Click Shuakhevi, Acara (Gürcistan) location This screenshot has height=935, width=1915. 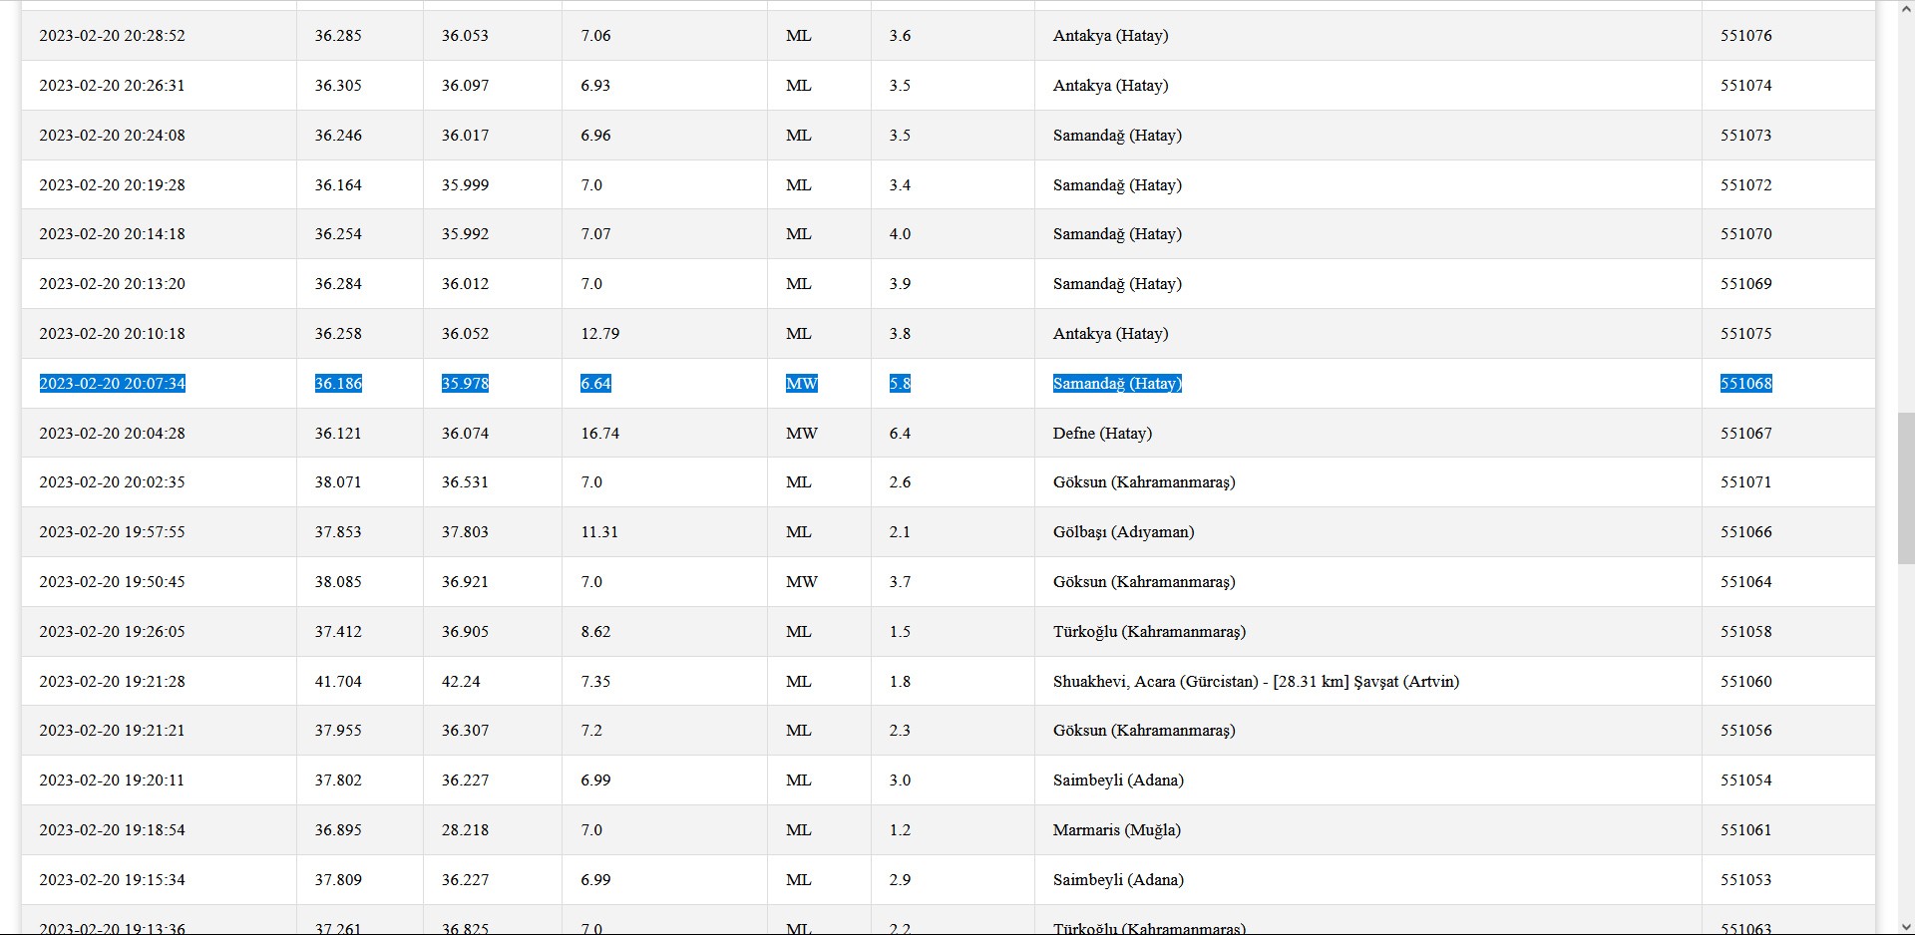click(x=1256, y=682)
